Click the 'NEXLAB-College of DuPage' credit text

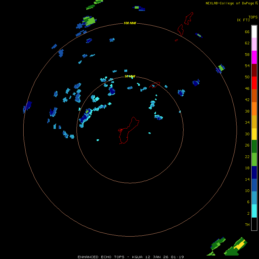pyautogui.click(x=230, y=3)
